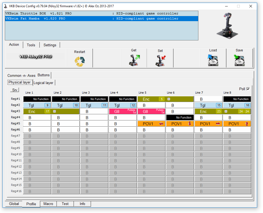Click the B cell at Reg#6 Line 8
263x213 pixels.
[237, 130]
